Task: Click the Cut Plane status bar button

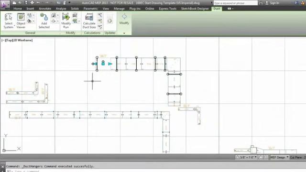Action: [297, 157]
